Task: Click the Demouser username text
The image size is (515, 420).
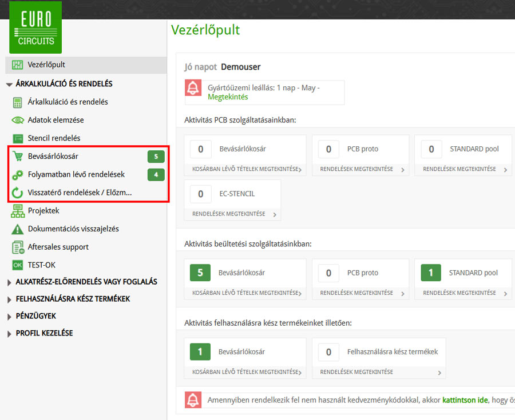Action: [241, 67]
